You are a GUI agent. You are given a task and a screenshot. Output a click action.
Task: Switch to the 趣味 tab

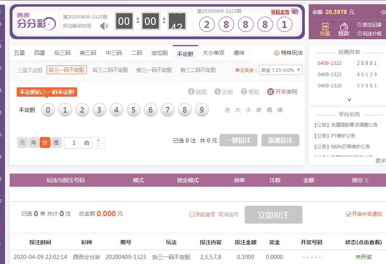[x=239, y=53]
